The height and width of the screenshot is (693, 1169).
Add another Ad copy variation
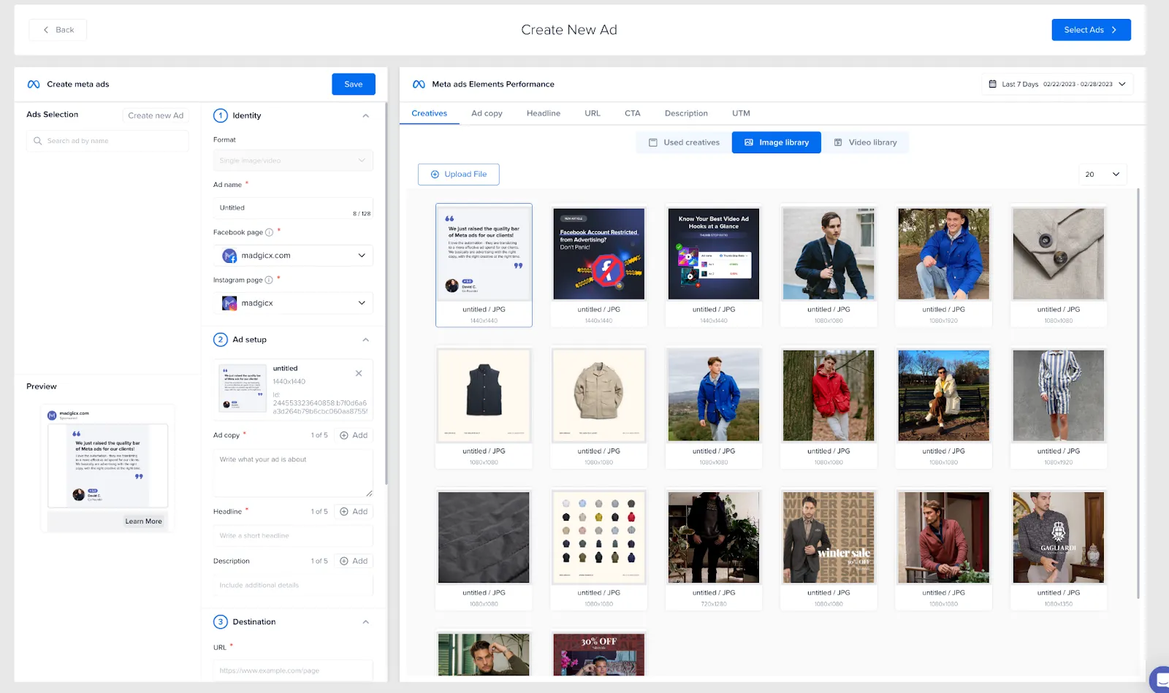[354, 435]
